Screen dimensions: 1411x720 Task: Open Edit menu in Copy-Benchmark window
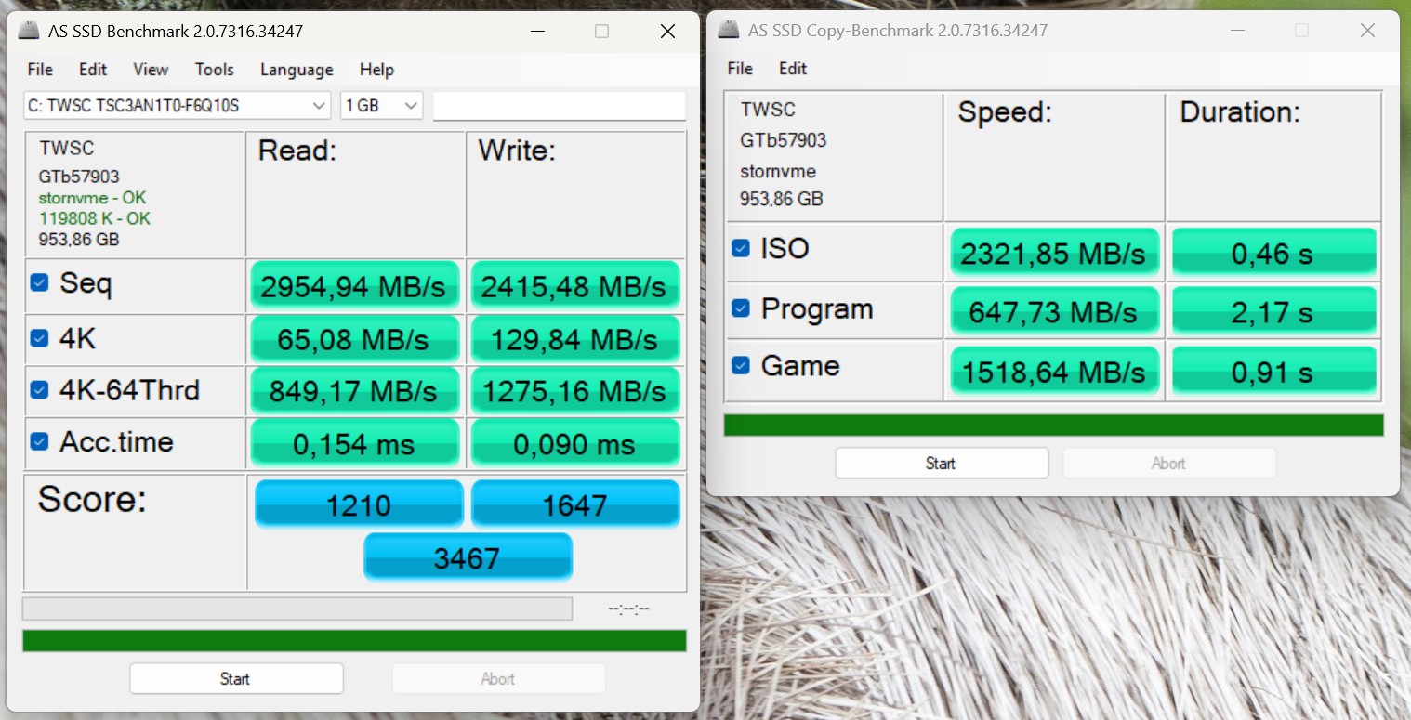pyautogui.click(x=793, y=69)
